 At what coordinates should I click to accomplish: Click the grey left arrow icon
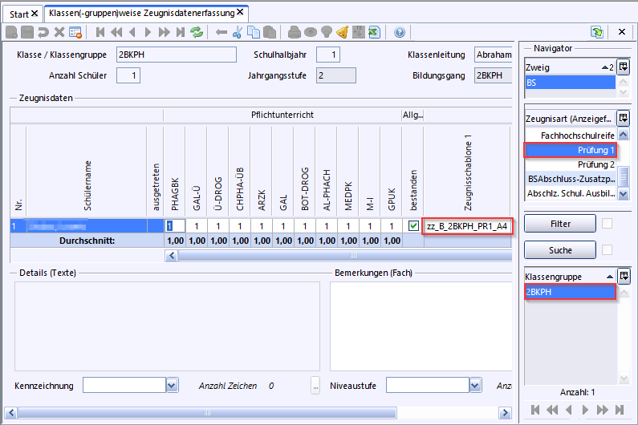(x=221, y=32)
